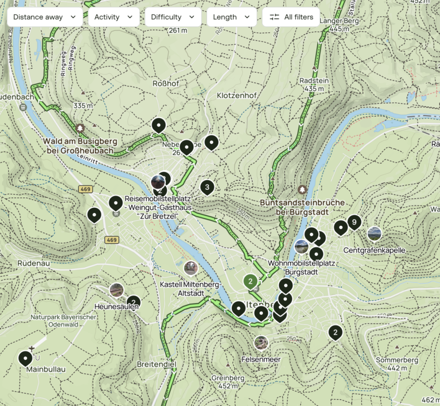Click the Route 469 road badge near Rüdenau
This screenshot has width=440, height=406.
(112, 240)
